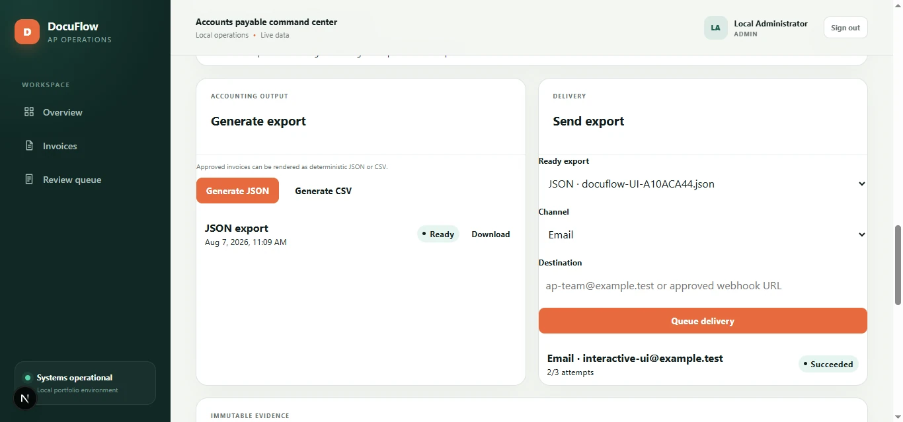Click the Ready status badge
The height and width of the screenshot is (422, 903).
(x=438, y=234)
